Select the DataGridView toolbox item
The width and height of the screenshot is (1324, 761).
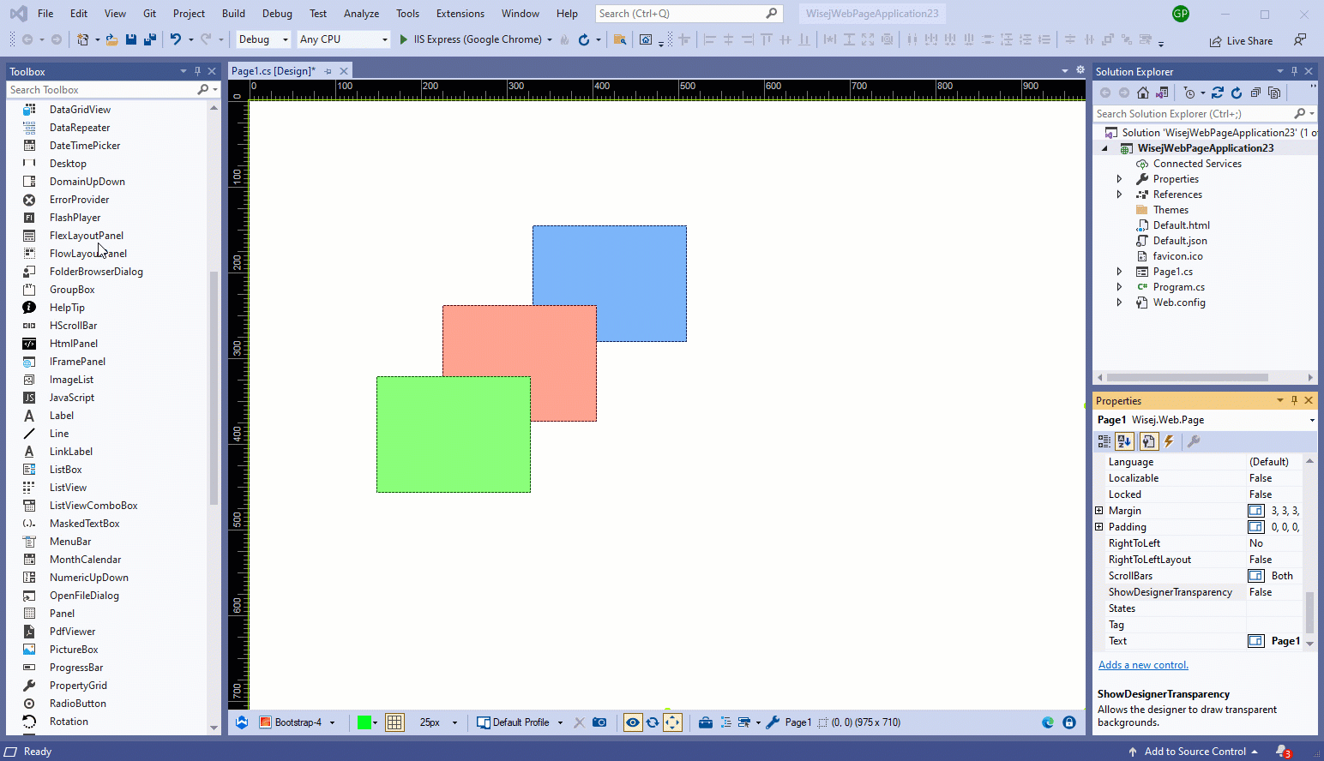80,110
